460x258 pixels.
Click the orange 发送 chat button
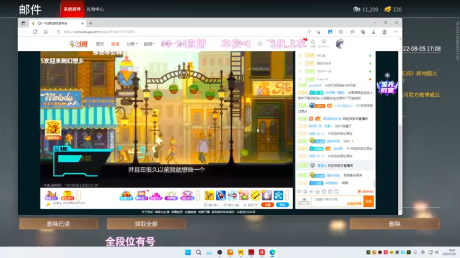[369, 201]
